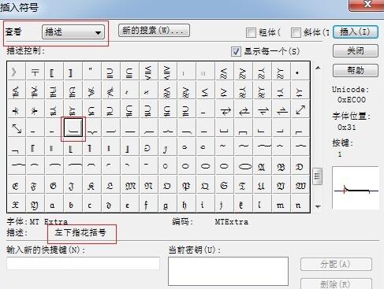Screen dimensions: 384x289
Task: Pick the Fraktur lowercase m symbol
Action: (x=281, y=203)
